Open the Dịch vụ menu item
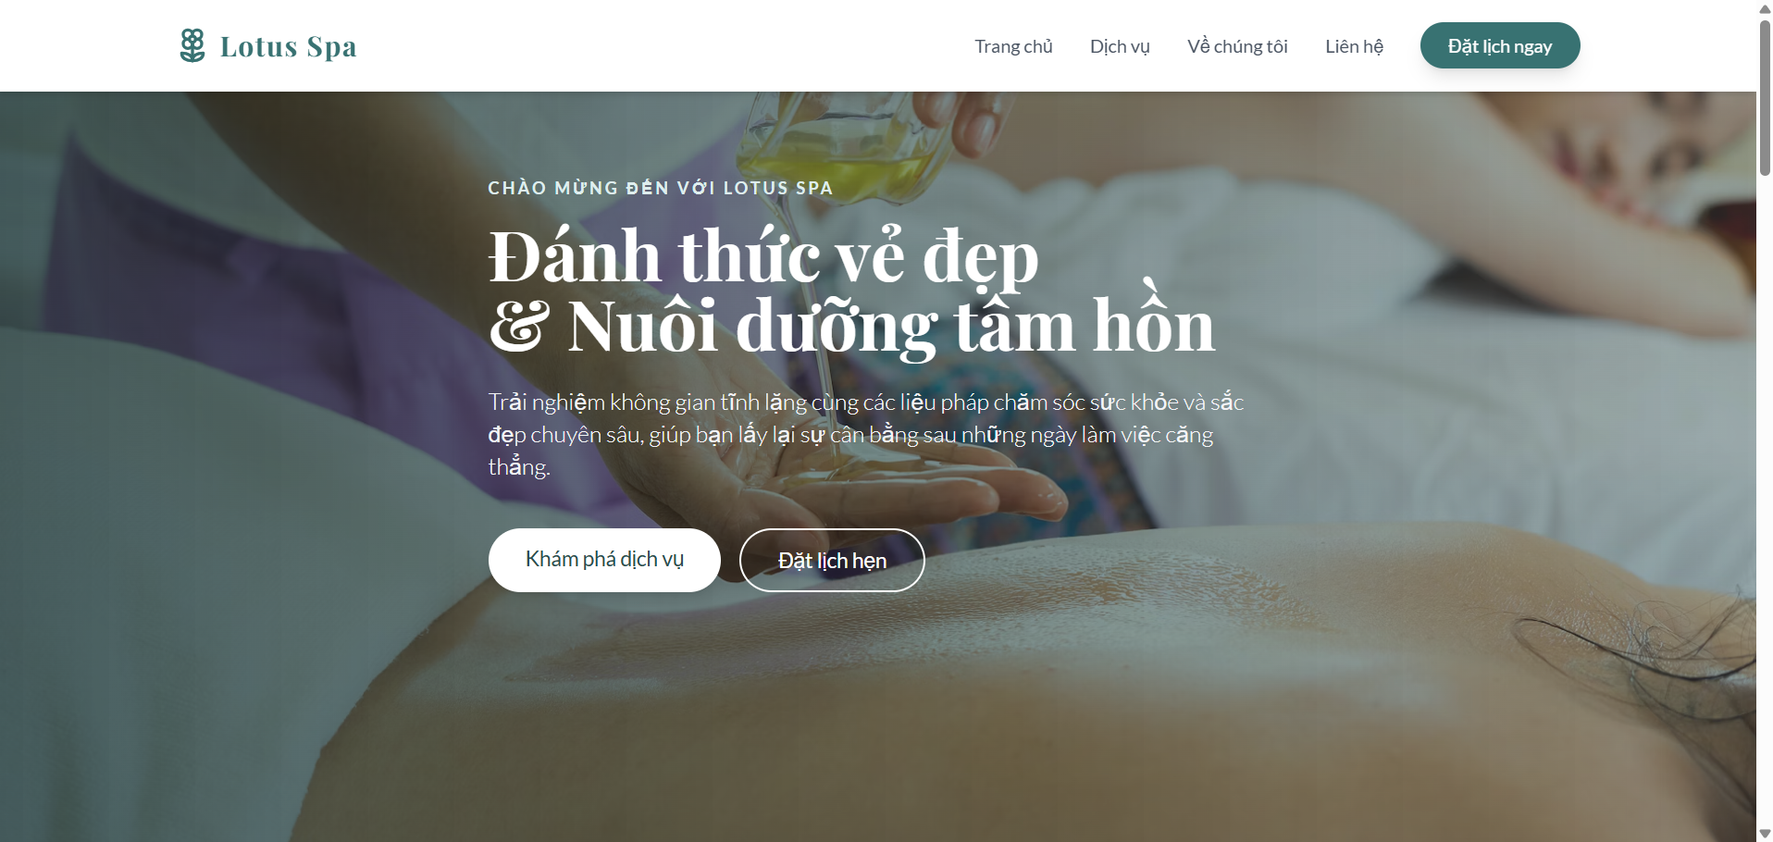The image size is (1773, 842). pos(1120,46)
